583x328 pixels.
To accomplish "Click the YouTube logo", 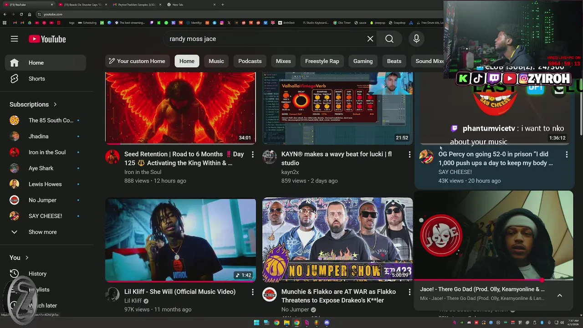I will 47,39.
